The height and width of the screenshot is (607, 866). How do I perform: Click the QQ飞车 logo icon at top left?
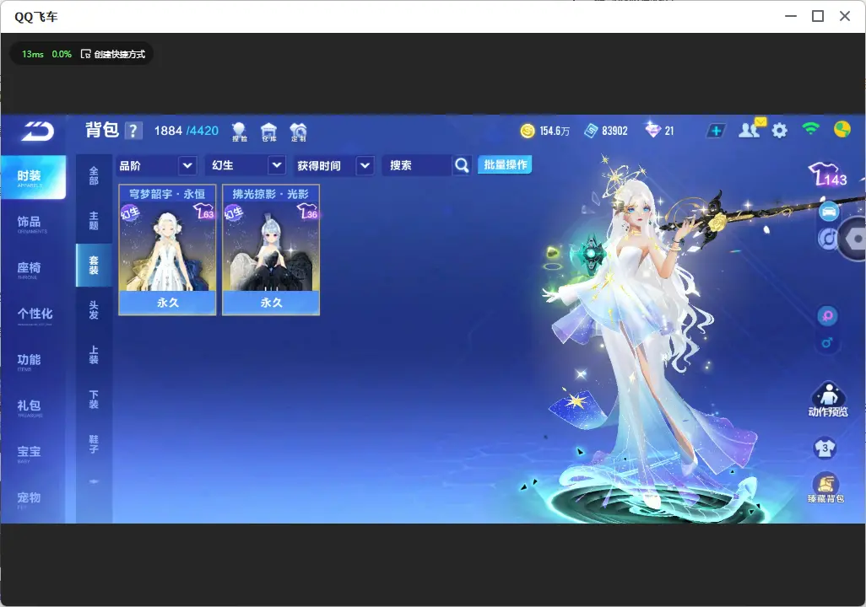click(x=37, y=132)
